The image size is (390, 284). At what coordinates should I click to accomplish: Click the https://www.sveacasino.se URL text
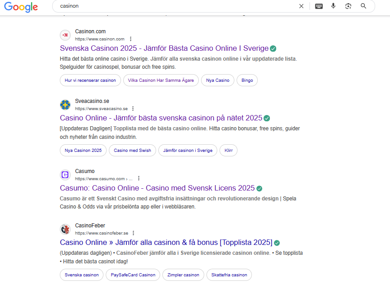point(101,109)
